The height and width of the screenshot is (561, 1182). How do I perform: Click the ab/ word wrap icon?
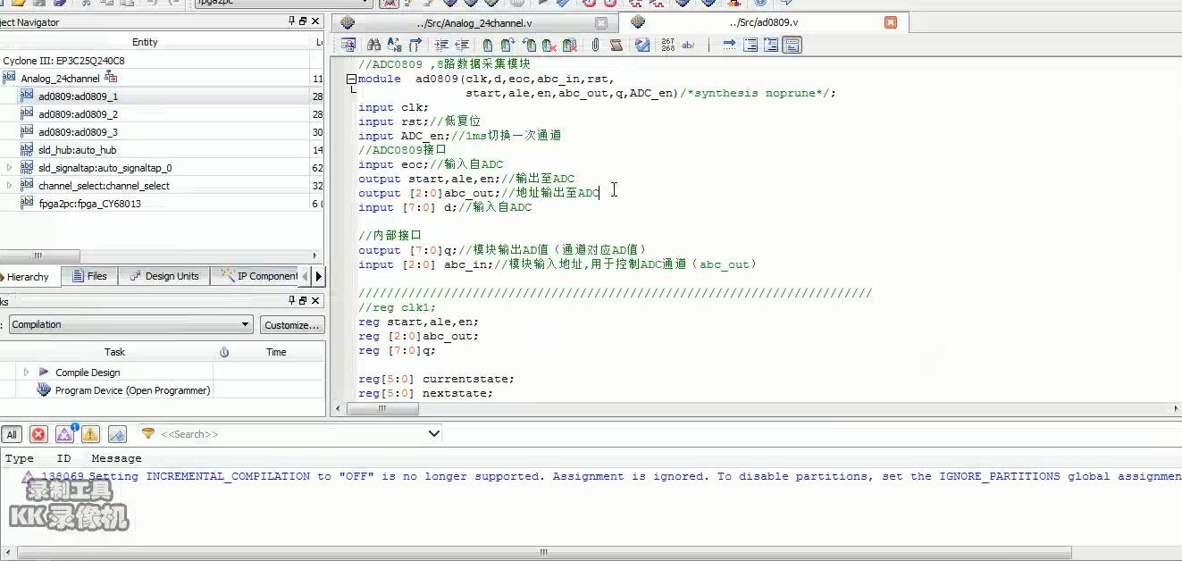point(688,45)
